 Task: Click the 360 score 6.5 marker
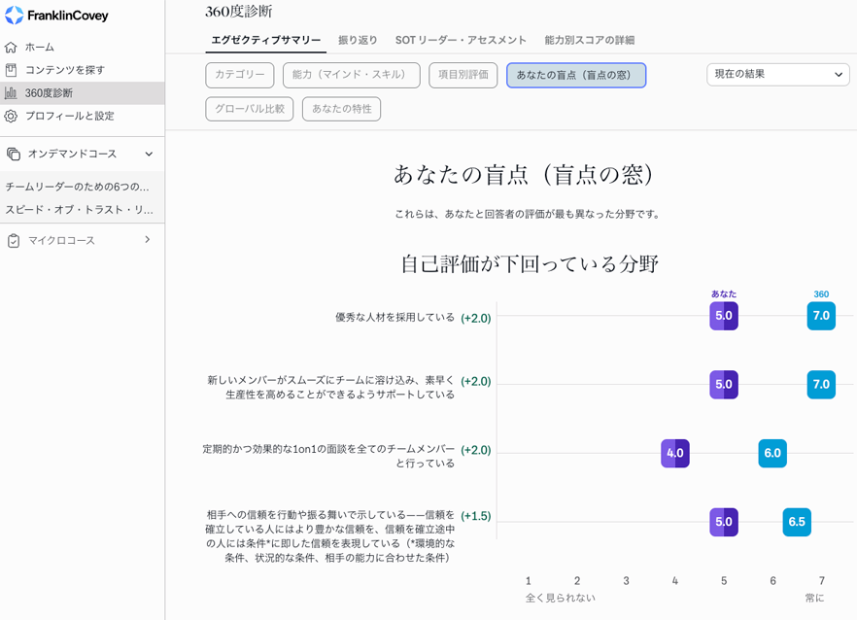(796, 522)
